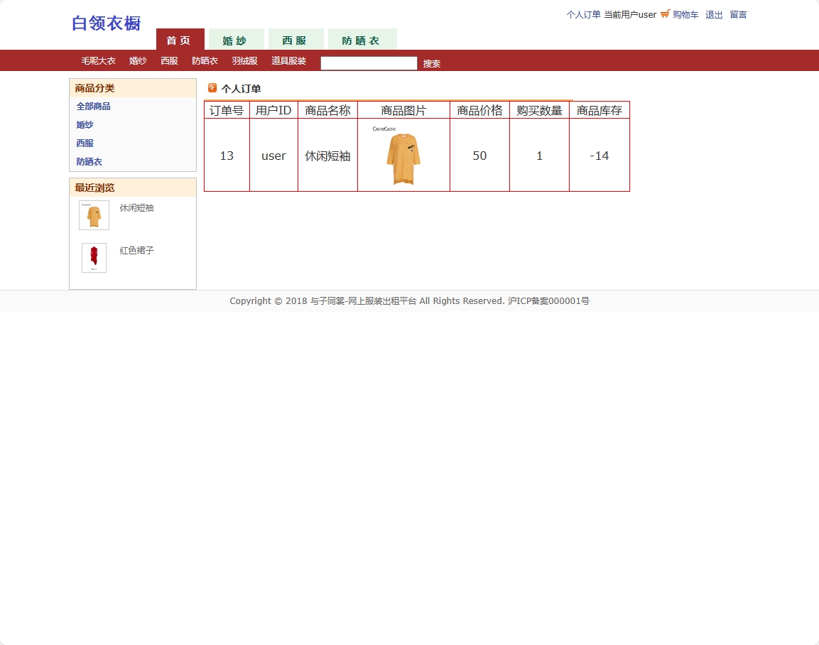Click the 休闲短袖 thumbnail in 最近浏览 panel
819x645 pixels.
(x=93, y=215)
